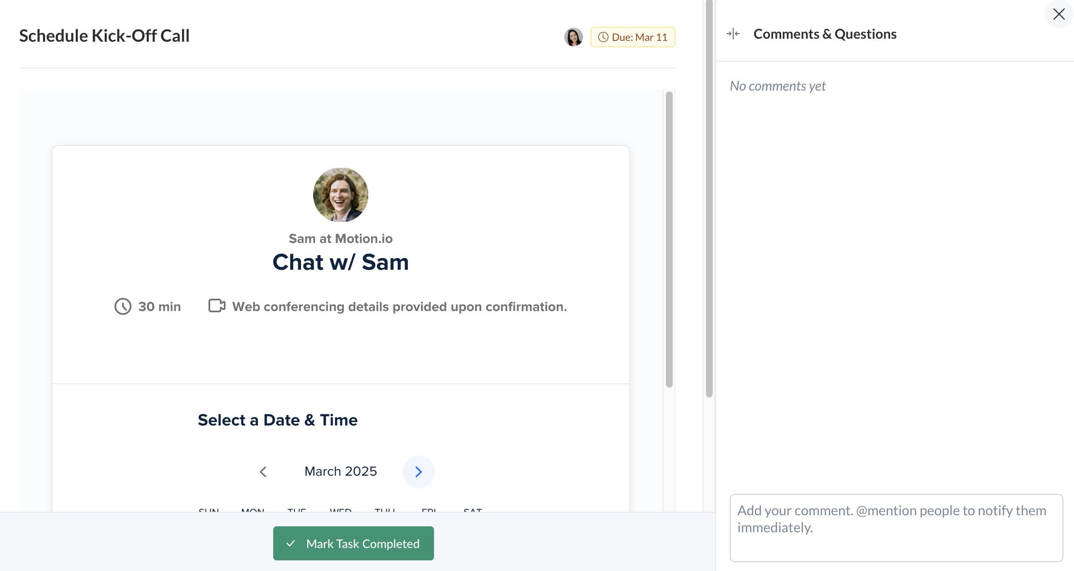Click the checkmark on Mark Task Completed
The image size is (1074, 571).
pyautogui.click(x=291, y=543)
